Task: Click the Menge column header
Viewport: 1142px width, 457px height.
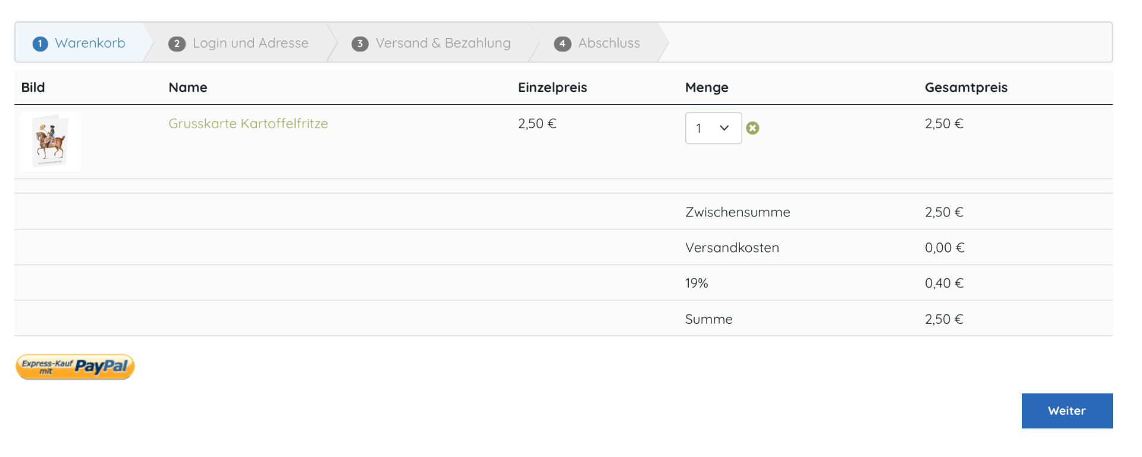Action: [x=707, y=88]
